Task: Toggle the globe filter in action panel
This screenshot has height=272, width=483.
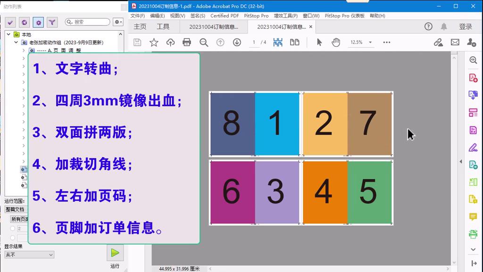Action: (24, 22)
